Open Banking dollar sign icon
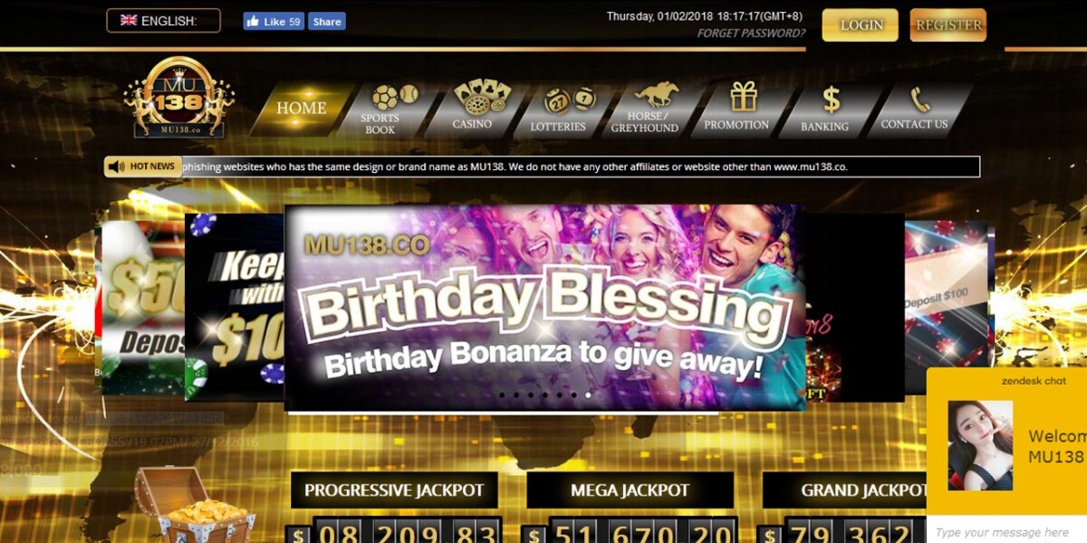 tap(831, 99)
